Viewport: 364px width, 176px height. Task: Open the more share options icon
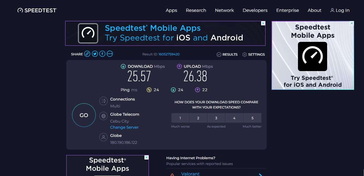click(110, 54)
